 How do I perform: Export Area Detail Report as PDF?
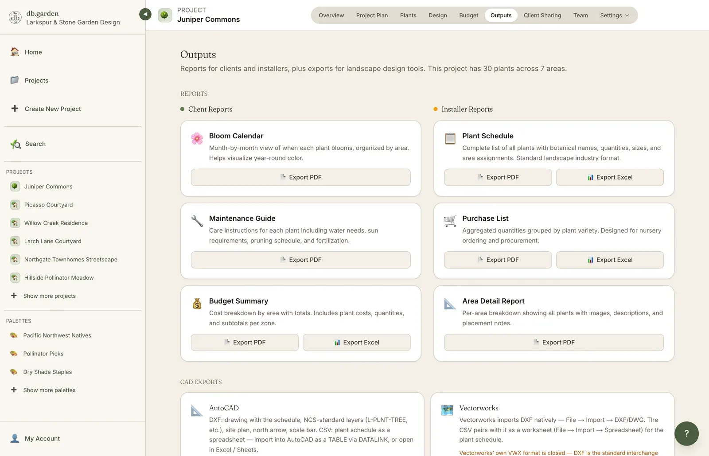[x=554, y=342]
